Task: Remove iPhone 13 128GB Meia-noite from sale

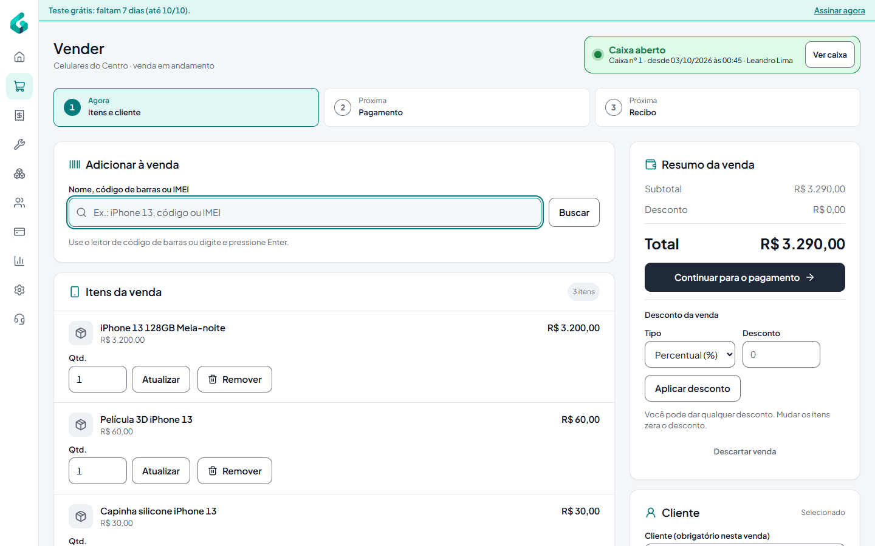Action: click(x=235, y=379)
